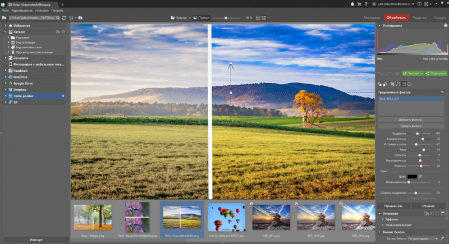
Task: Click the Контрастность slider handle
Action: [x=423, y=139]
